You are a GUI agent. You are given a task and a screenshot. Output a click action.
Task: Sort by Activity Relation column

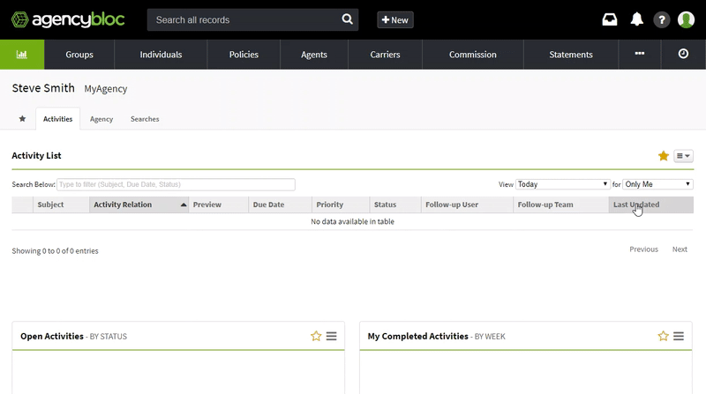(139, 204)
